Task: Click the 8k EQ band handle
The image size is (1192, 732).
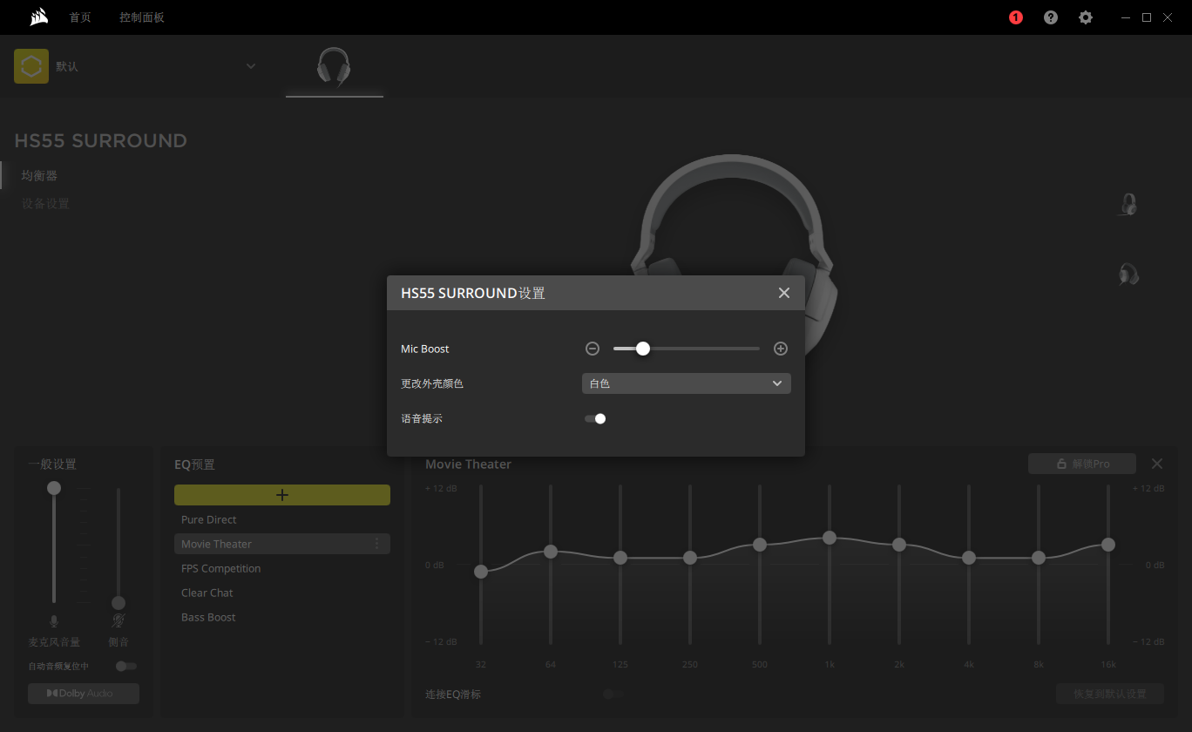Action: click(x=1039, y=558)
